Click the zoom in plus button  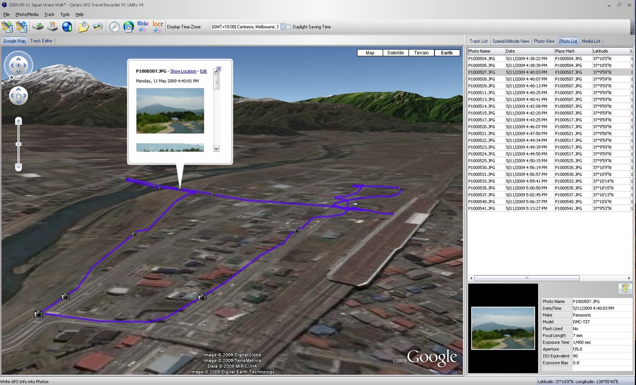[x=18, y=121]
